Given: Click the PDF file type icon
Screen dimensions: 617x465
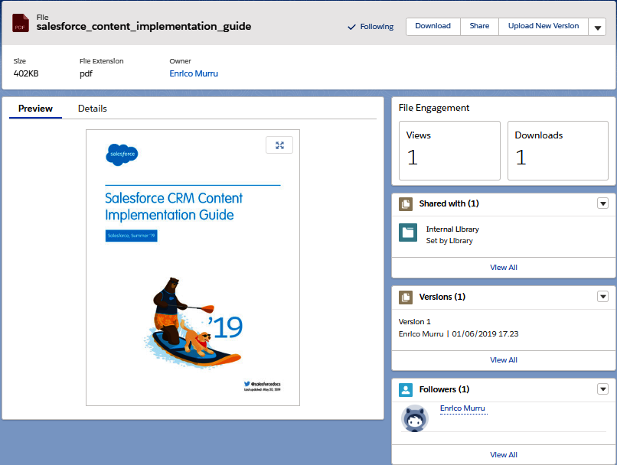Looking at the screenshot, I should (21, 23).
